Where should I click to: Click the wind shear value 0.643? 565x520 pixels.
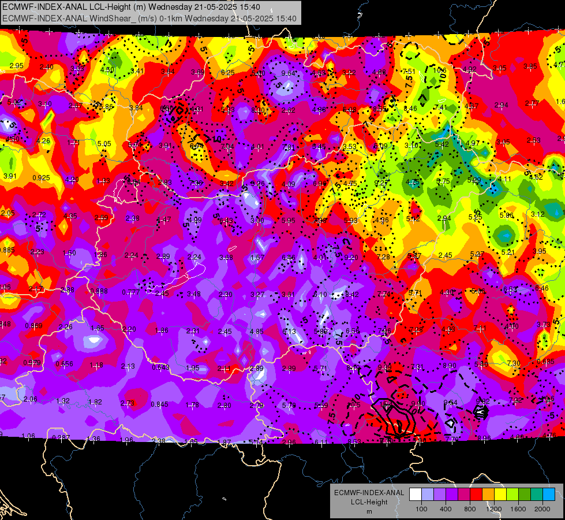point(160,367)
